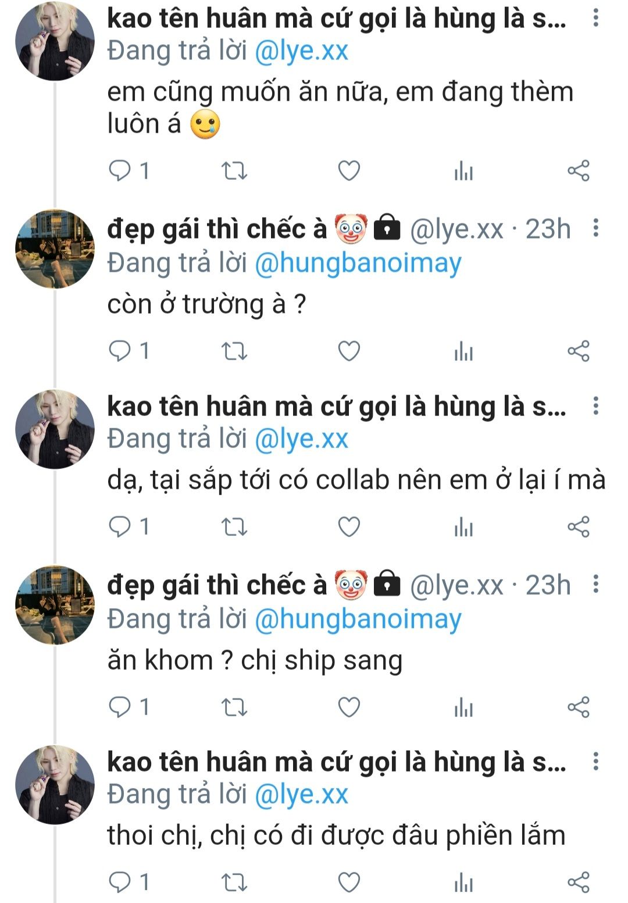View analytics for "còn ở trường à ?" tweet
Viewport: 628px width, 903px height.
(463, 351)
